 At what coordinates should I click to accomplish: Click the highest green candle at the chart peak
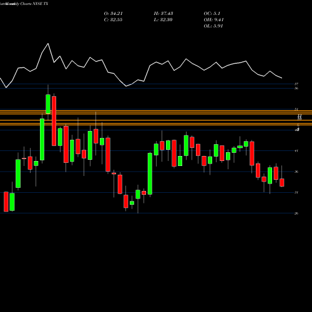[x=48, y=104]
